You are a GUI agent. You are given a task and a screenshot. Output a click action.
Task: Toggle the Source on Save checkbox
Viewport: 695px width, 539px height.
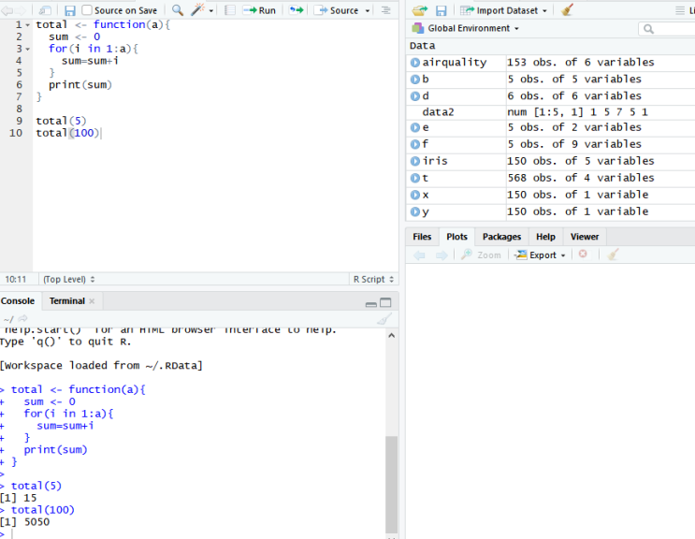pos(88,10)
